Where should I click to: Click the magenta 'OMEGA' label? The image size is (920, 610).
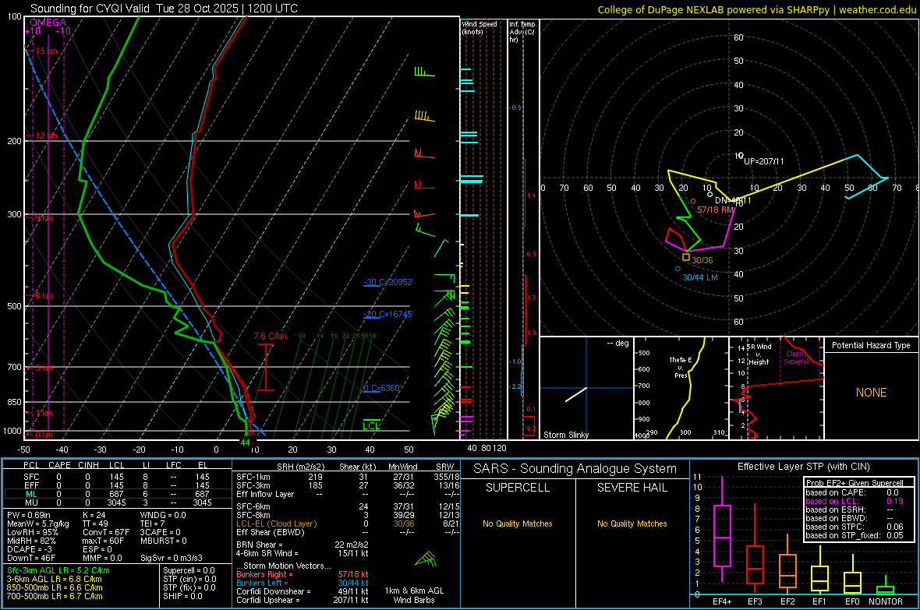48,23
